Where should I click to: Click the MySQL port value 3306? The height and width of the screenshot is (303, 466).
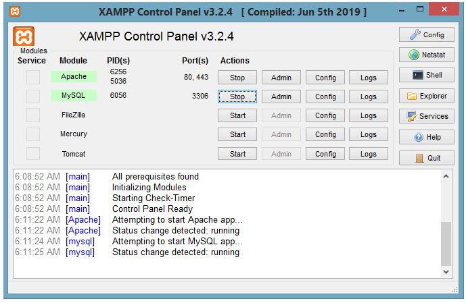[200, 96]
